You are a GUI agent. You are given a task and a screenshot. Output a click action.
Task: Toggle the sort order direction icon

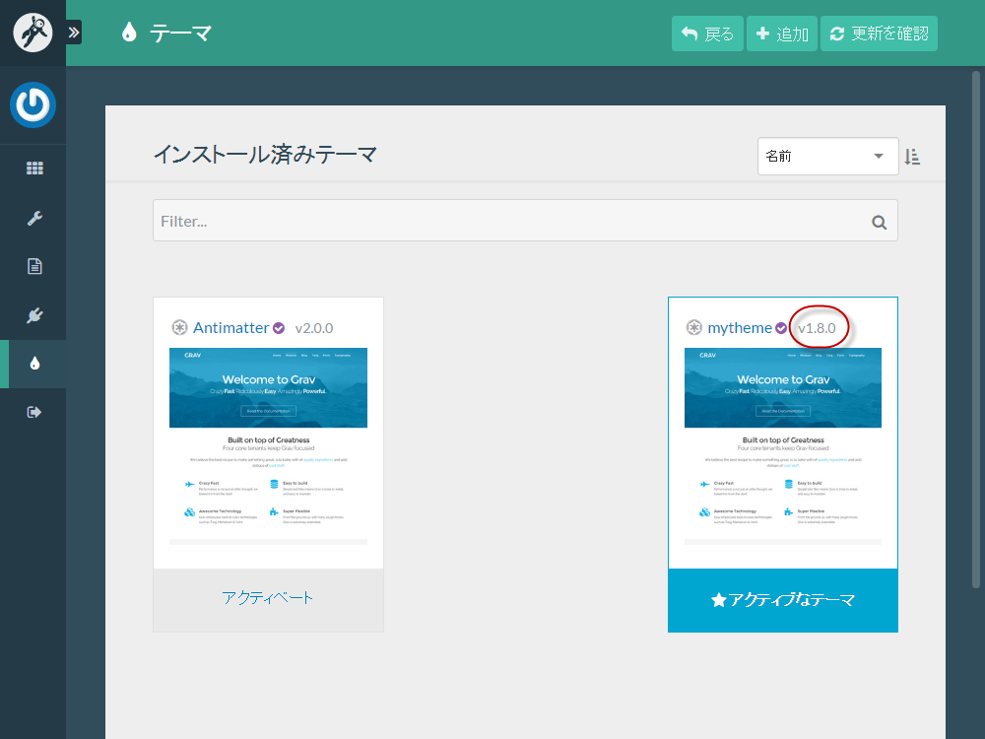(912, 157)
